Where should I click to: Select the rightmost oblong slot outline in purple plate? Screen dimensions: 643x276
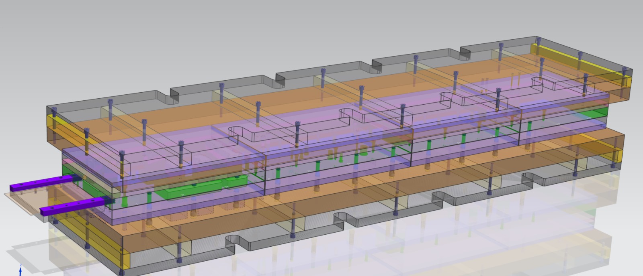pyautogui.click(x=541, y=83)
